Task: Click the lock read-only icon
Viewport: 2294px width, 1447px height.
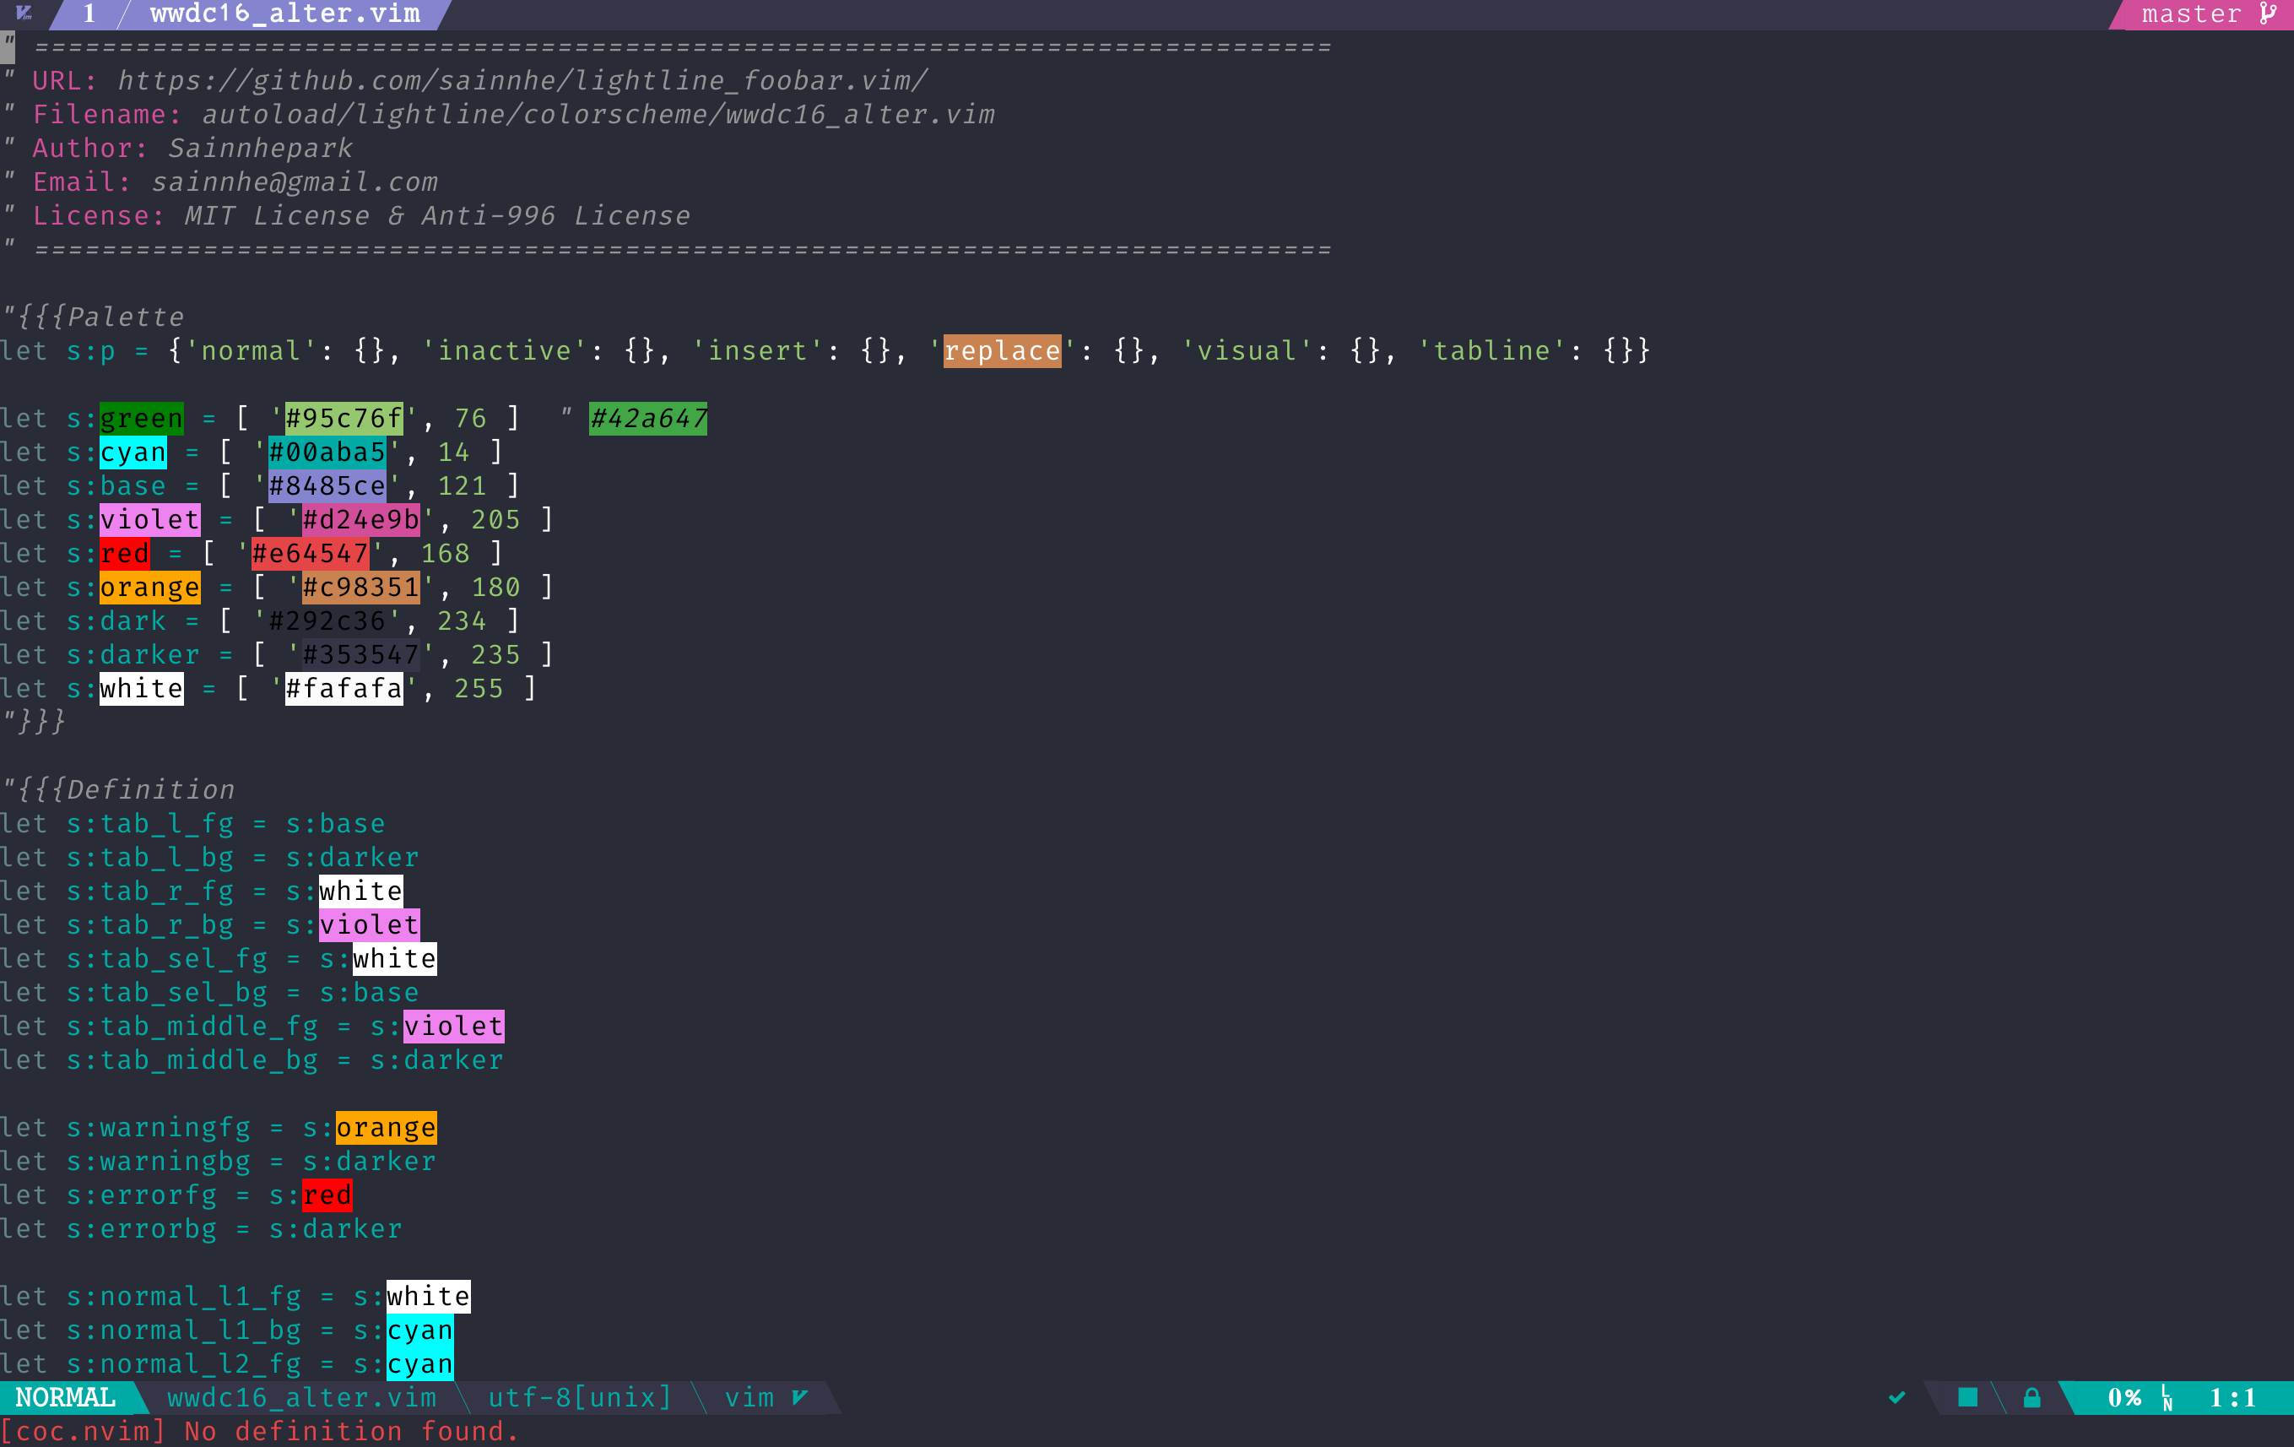Action: click(x=2032, y=1397)
